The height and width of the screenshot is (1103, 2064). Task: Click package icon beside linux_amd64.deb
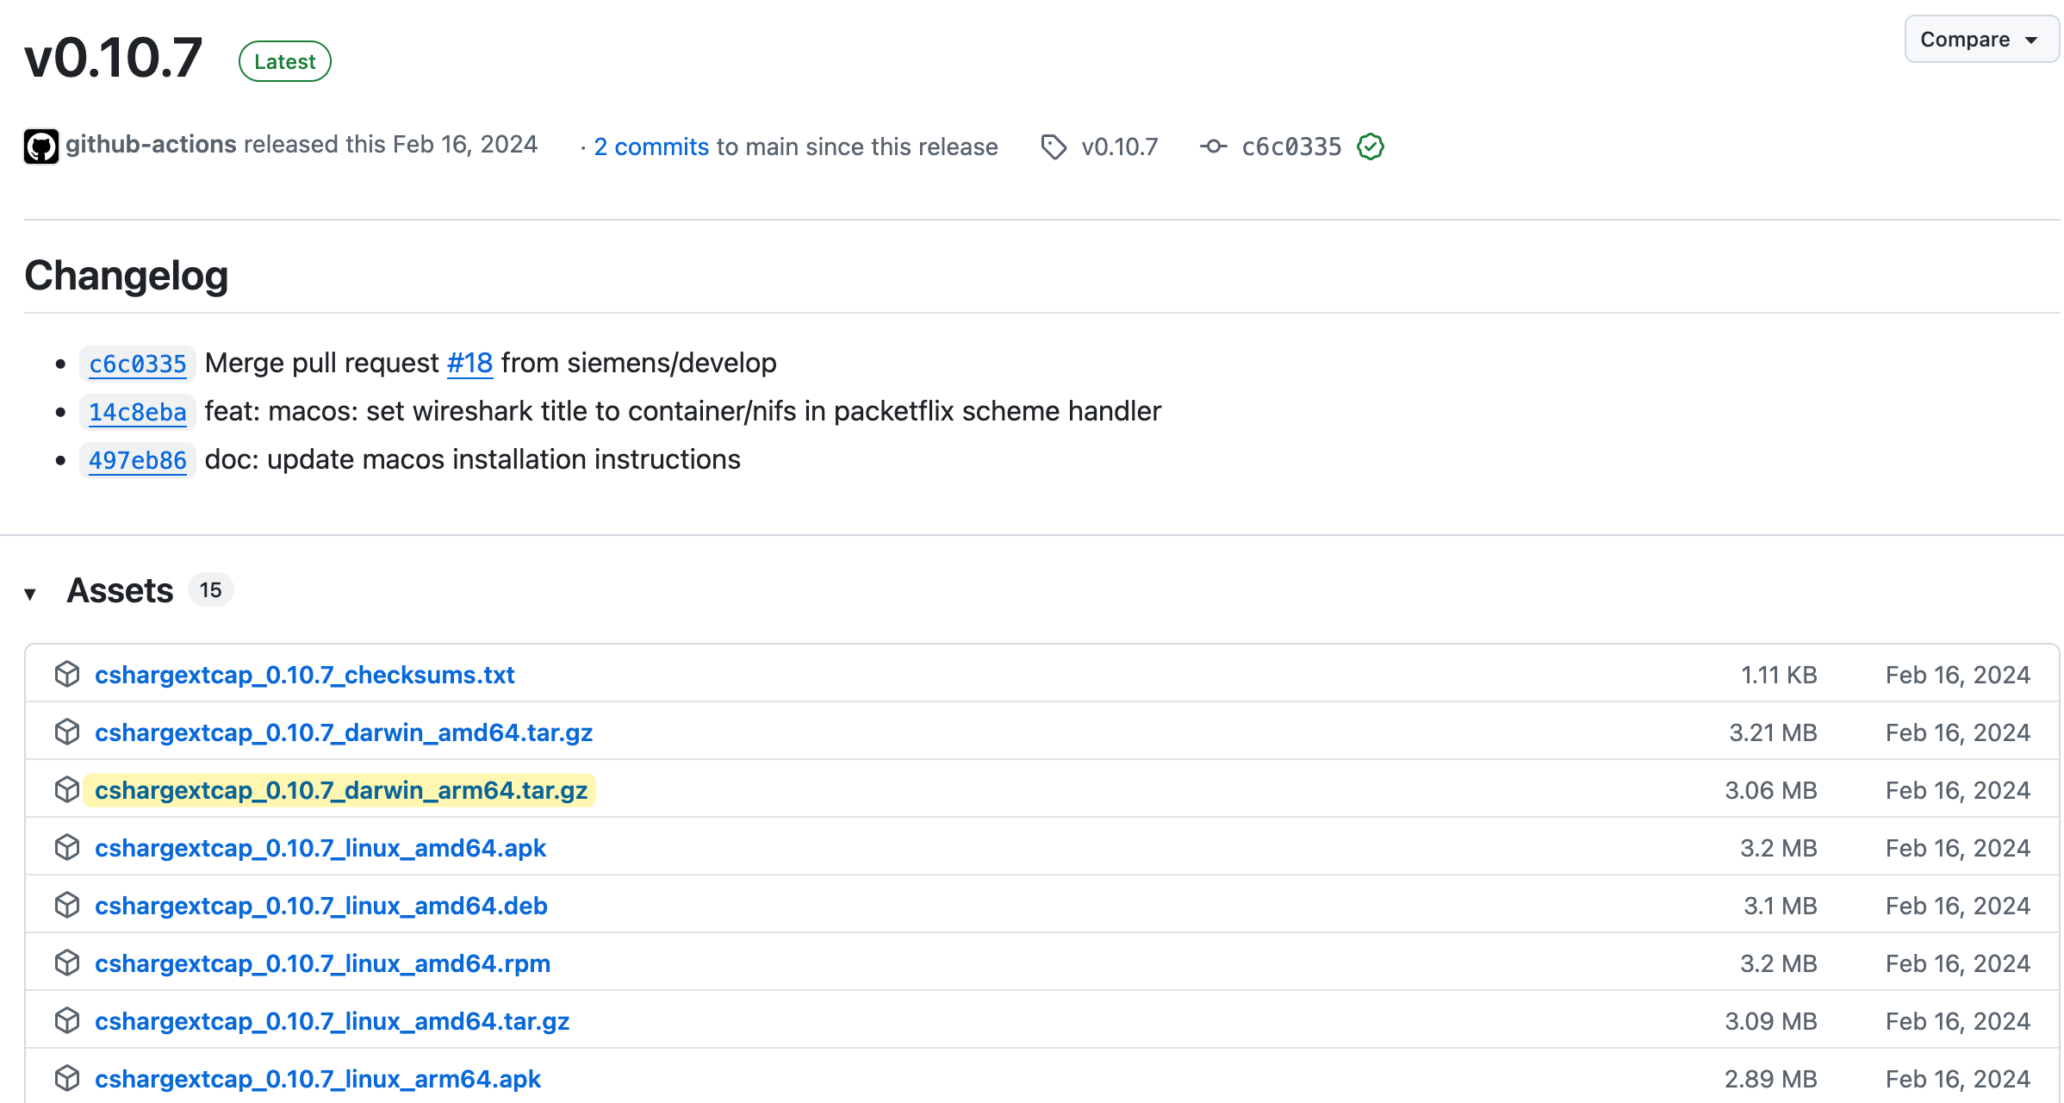point(67,905)
